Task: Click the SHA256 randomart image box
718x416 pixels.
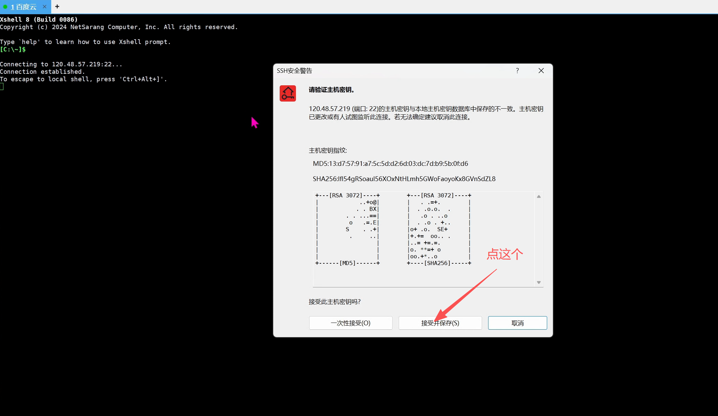Action: 439,229
